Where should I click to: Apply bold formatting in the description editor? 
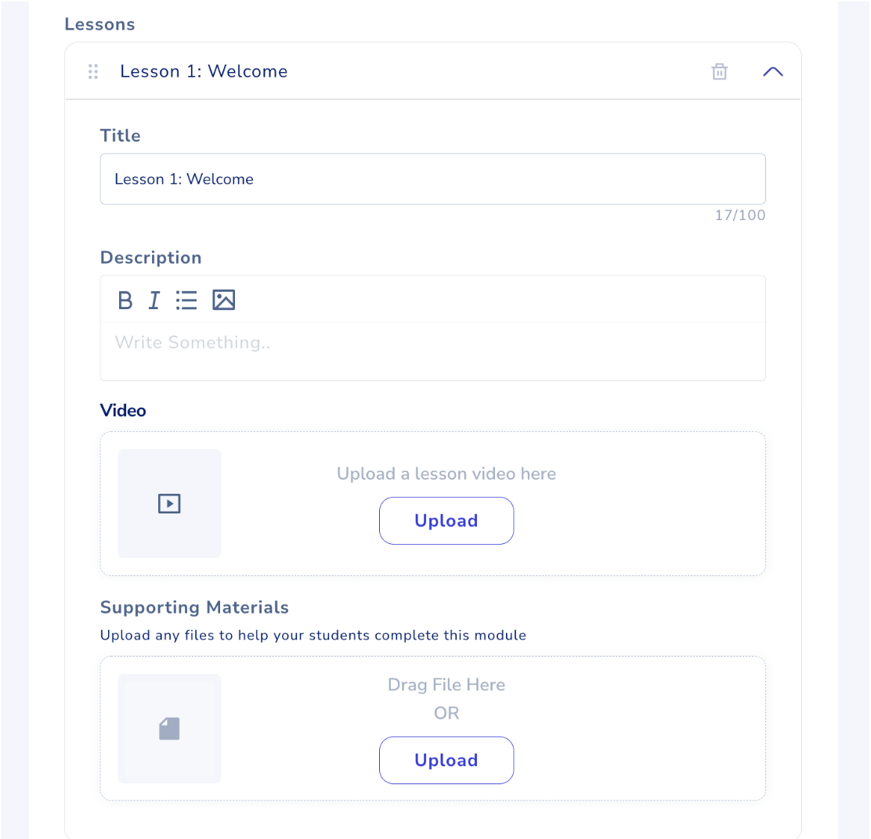125,300
